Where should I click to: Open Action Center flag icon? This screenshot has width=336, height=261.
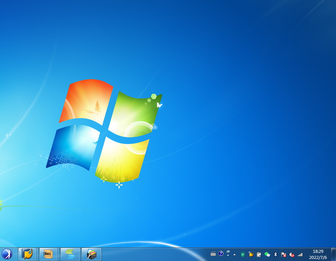(284, 254)
